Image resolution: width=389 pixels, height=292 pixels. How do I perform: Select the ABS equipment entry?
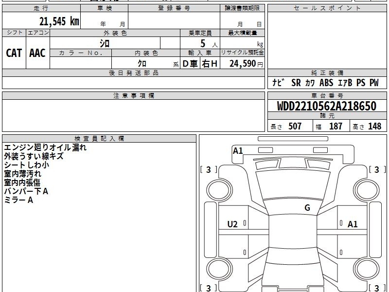click(326, 82)
